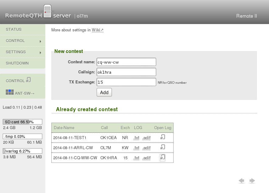
Task: Open the SETTINGS menu item
Action: click(23, 52)
